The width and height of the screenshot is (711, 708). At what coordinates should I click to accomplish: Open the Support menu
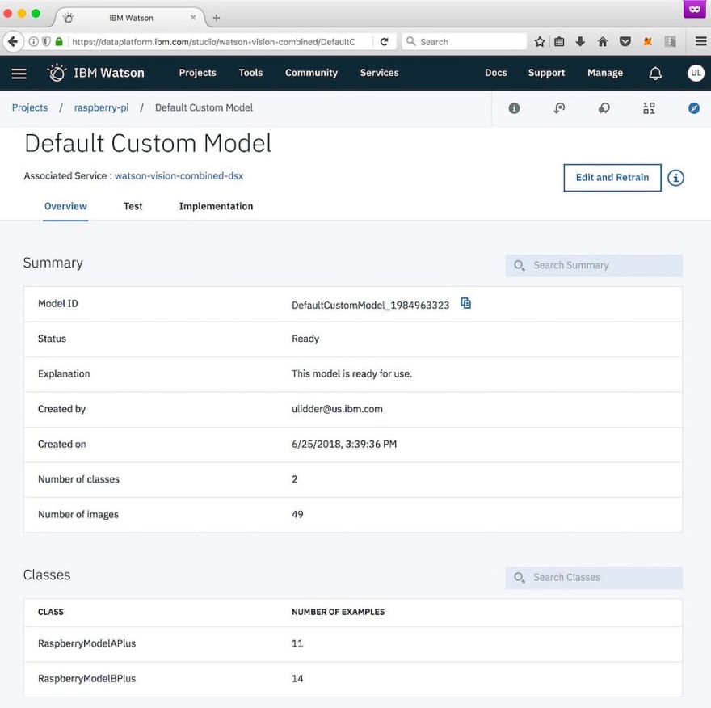point(546,73)
